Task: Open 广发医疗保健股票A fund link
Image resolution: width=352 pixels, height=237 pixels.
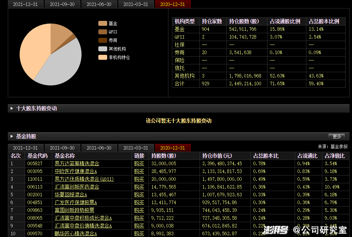Action: click(x=76, y=202)
